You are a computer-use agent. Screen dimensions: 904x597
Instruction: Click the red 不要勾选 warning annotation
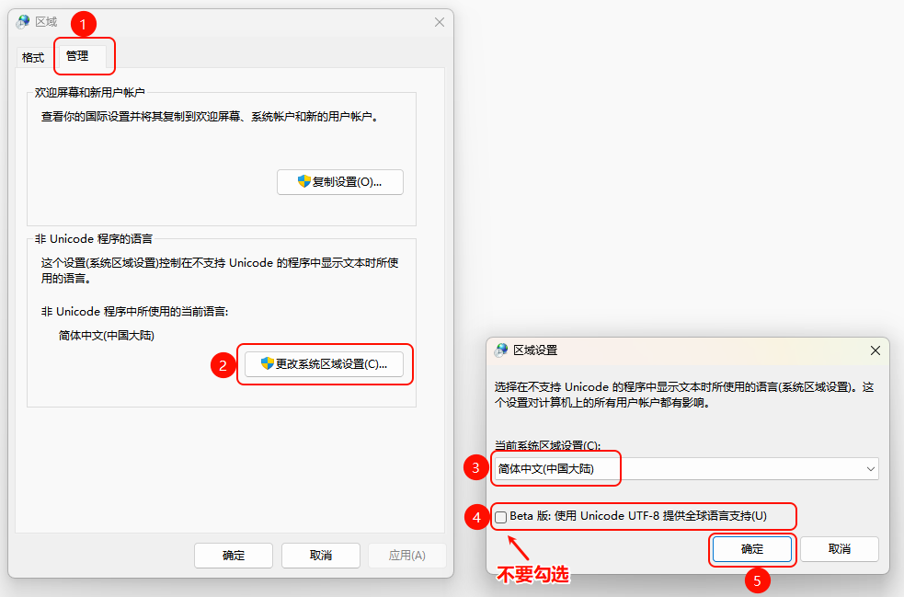coord(533,576)
